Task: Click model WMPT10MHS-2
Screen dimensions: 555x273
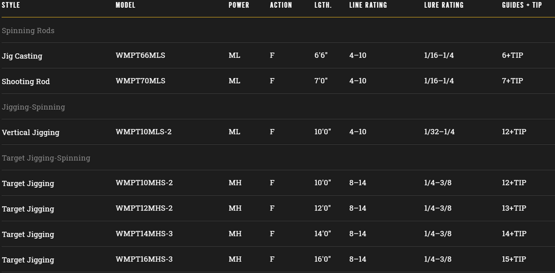Action: pos(144,183)
